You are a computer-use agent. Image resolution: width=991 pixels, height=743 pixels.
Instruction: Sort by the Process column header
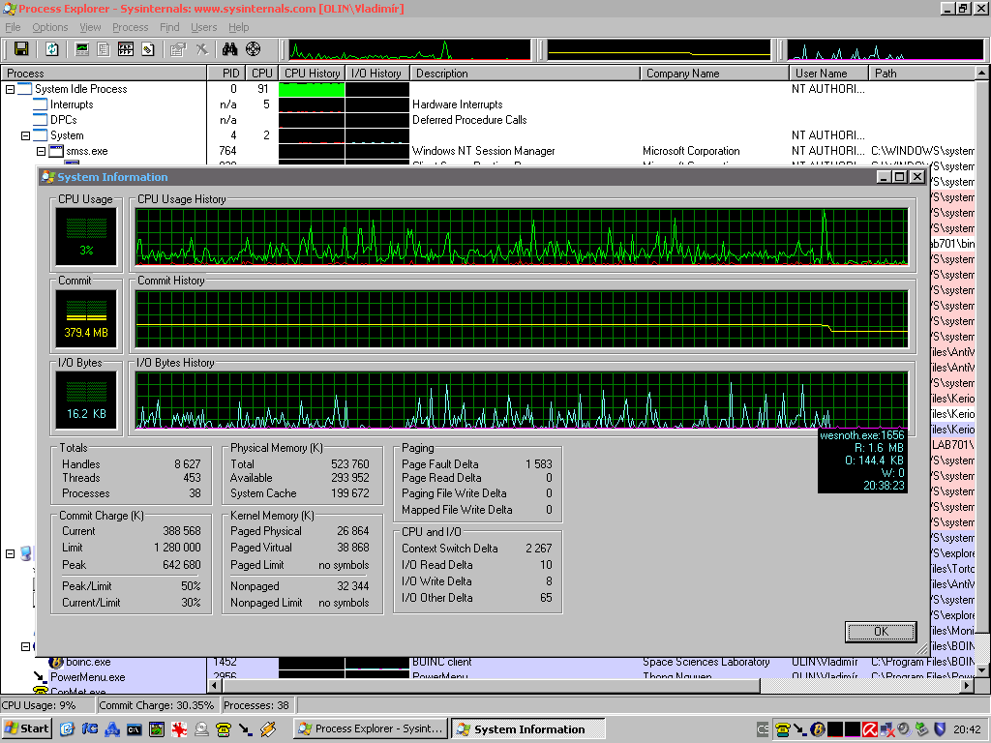click(x=104, y=74)
